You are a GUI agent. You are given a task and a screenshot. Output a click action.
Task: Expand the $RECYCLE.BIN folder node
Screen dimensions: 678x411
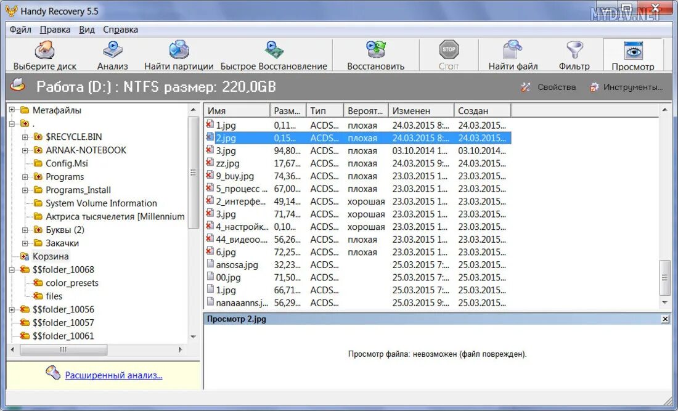click(25, 137)
